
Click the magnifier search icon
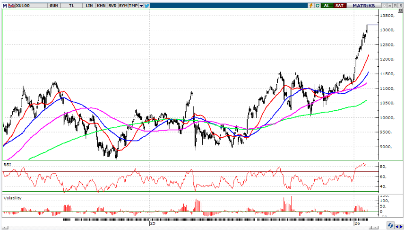coord(317,5)
